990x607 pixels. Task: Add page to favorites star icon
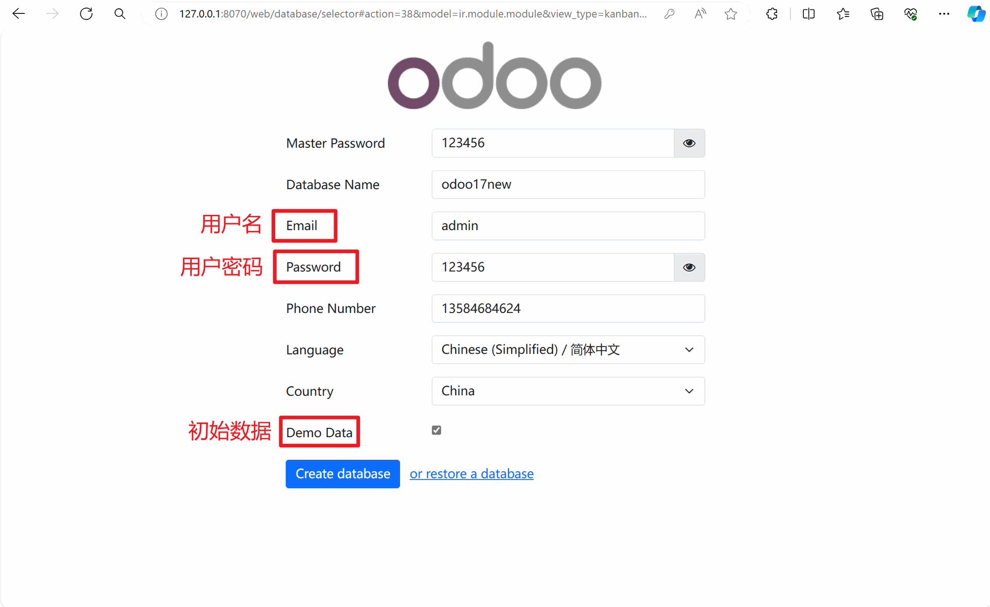coord(731,14)
